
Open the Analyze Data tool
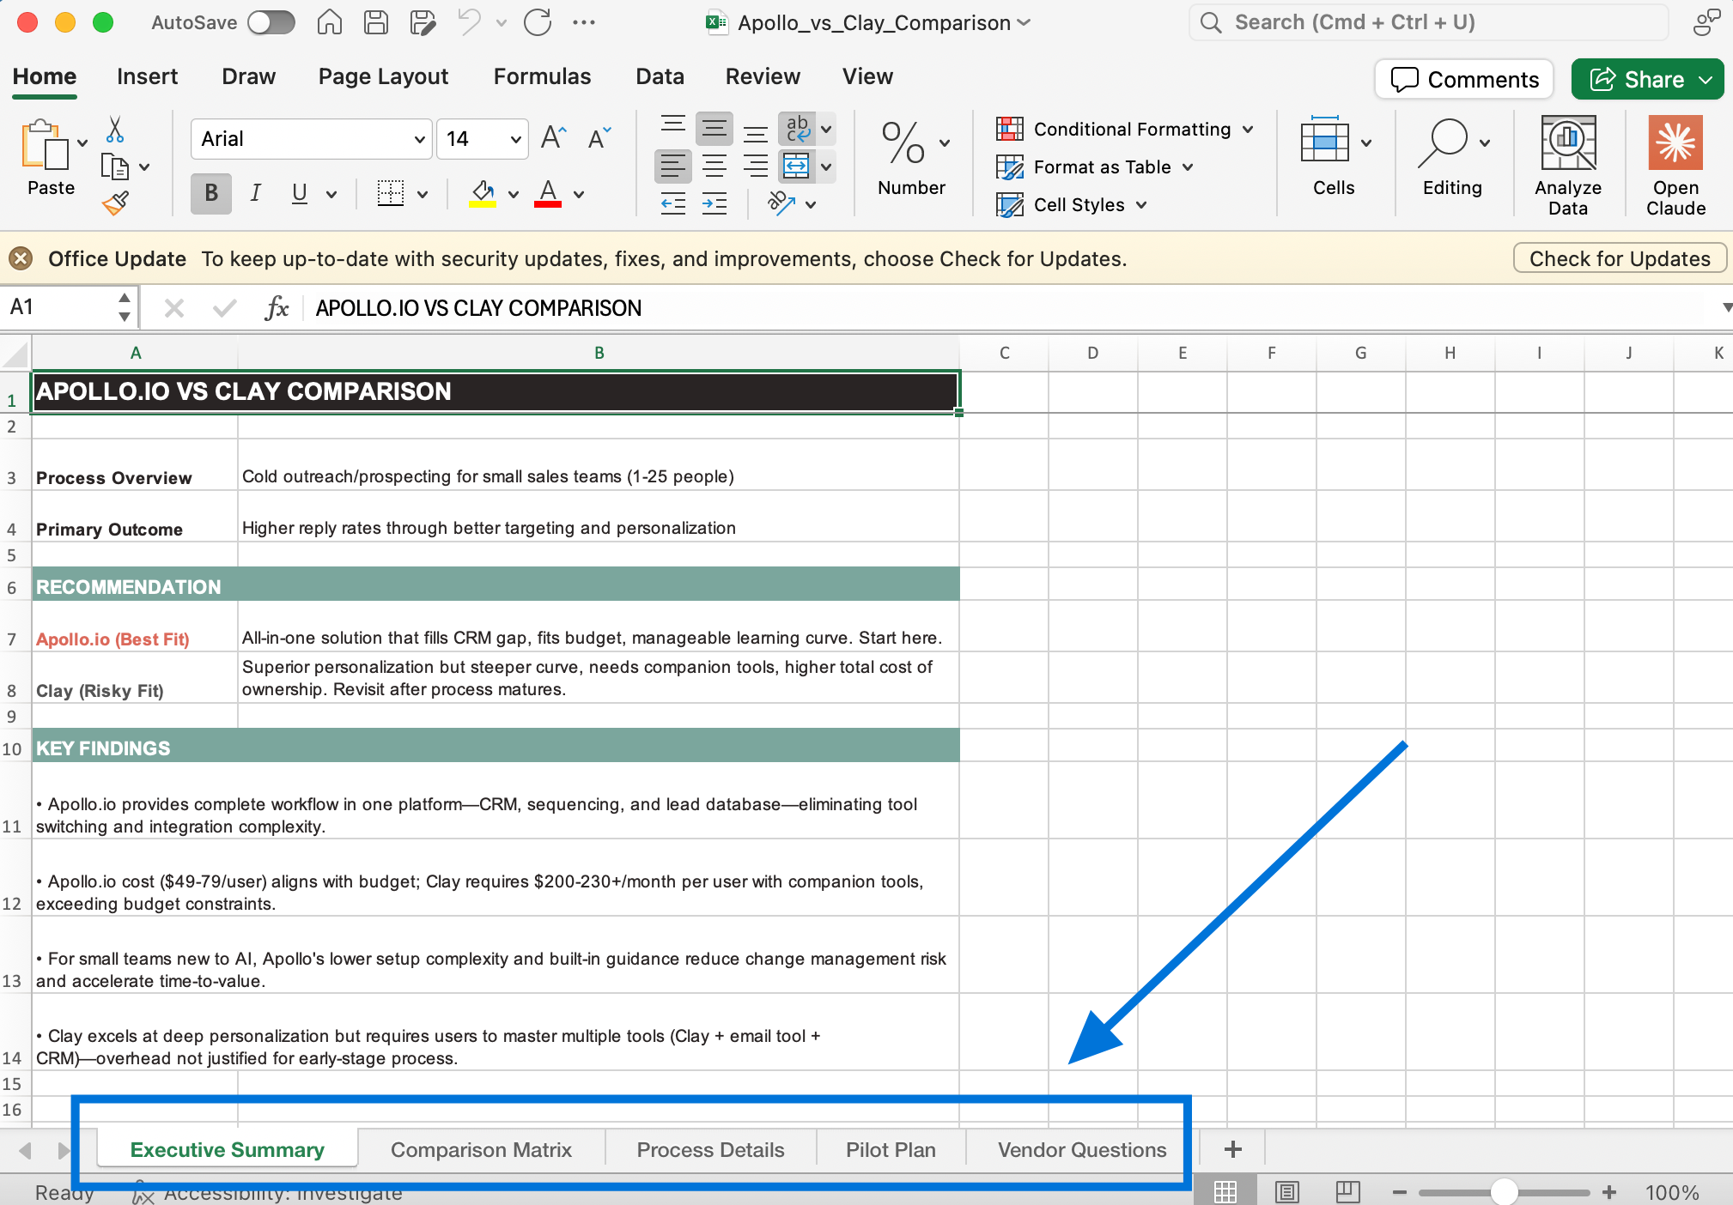1567,165
